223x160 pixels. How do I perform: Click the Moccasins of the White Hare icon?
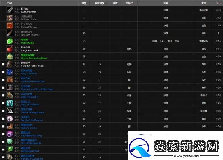click(10, 87)
